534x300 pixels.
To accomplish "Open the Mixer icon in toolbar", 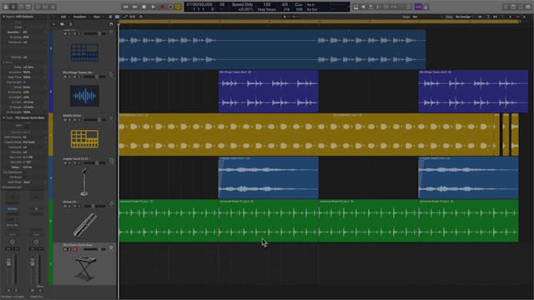I will pyautogui.click(x=45, y=7).
